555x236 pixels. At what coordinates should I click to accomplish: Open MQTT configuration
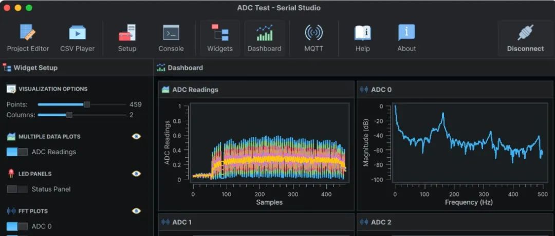tap(313, 38)
